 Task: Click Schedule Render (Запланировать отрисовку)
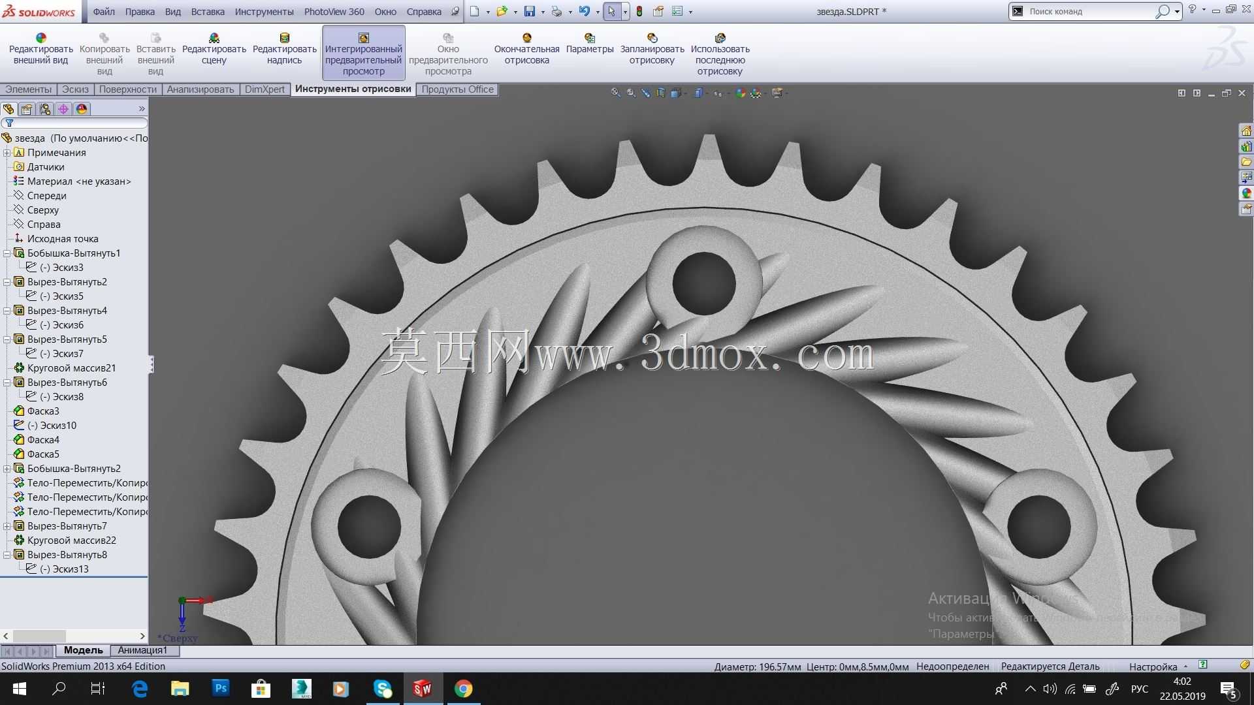[652, 49]
